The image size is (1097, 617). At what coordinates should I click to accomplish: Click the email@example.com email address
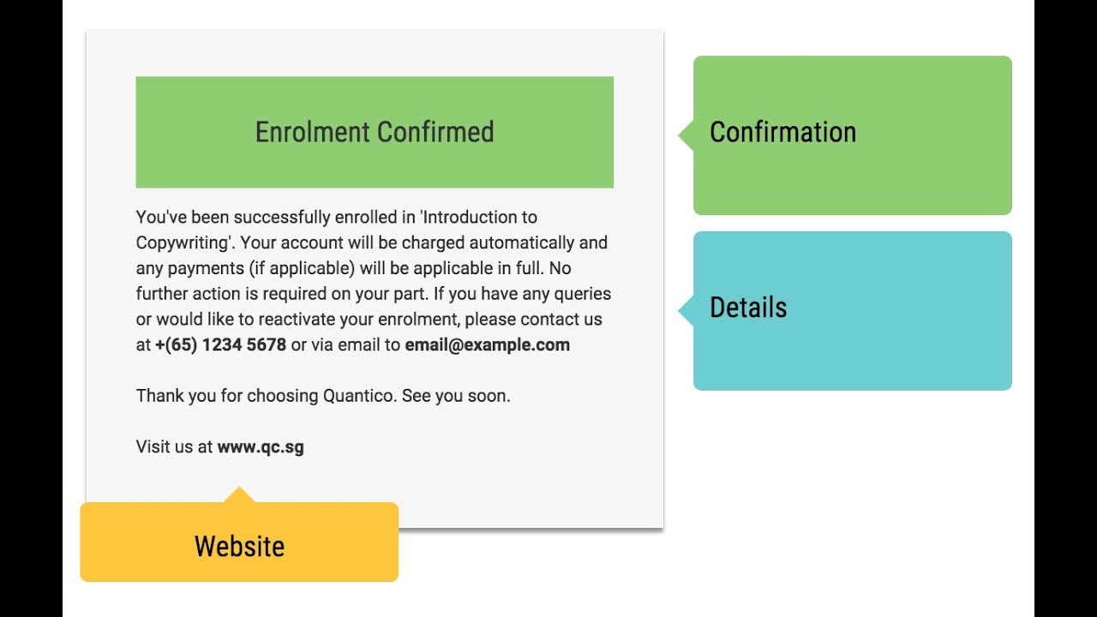[487, 344]
